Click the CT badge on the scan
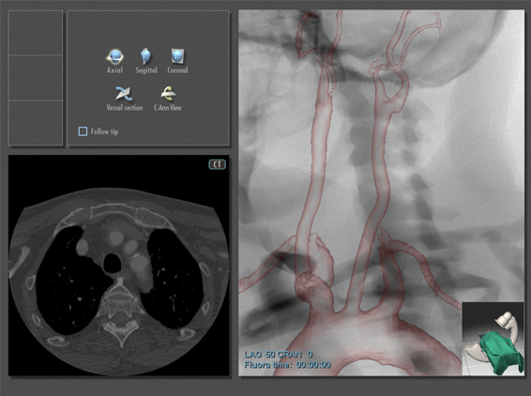 [x=217, y=164]
